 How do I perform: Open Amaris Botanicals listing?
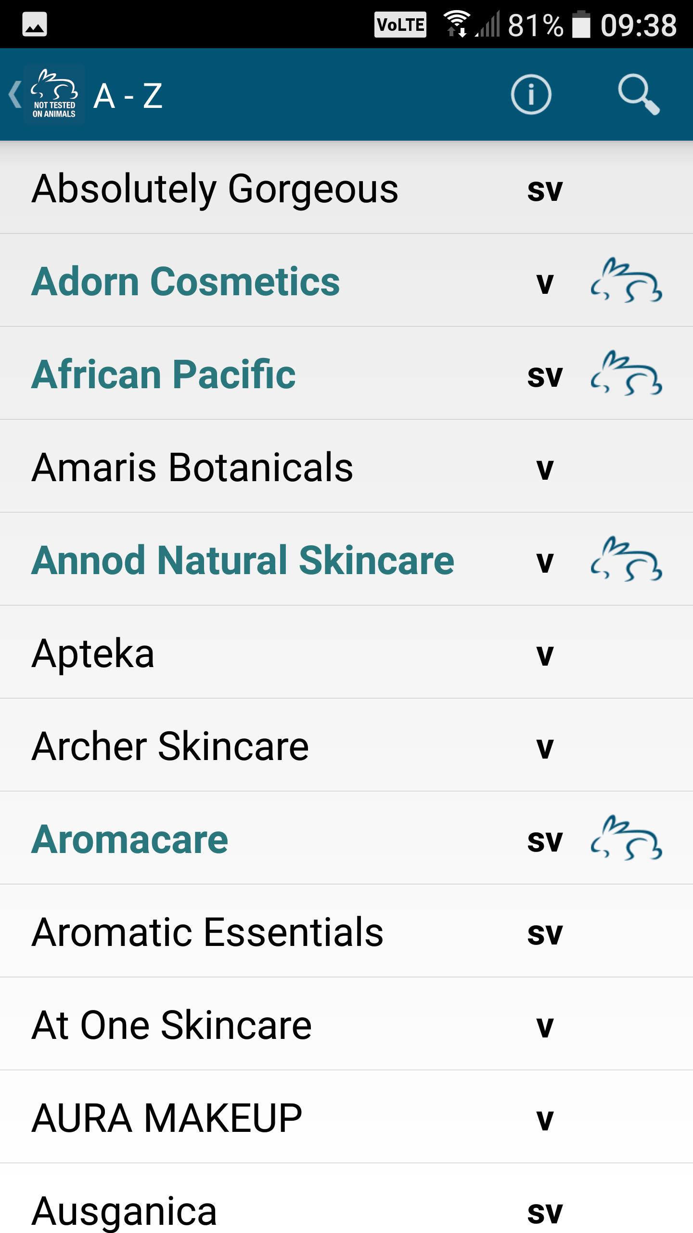[x=192, y=467]
